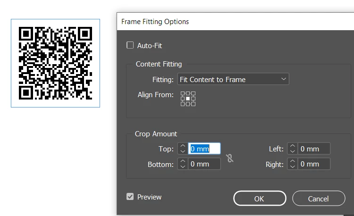Select center point in Align From grid
The height and width of the screenshot is (216, 354).
[188, 99]
